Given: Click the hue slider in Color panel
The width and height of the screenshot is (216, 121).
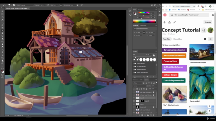Looking at the screenshot, I should [144, 13].
